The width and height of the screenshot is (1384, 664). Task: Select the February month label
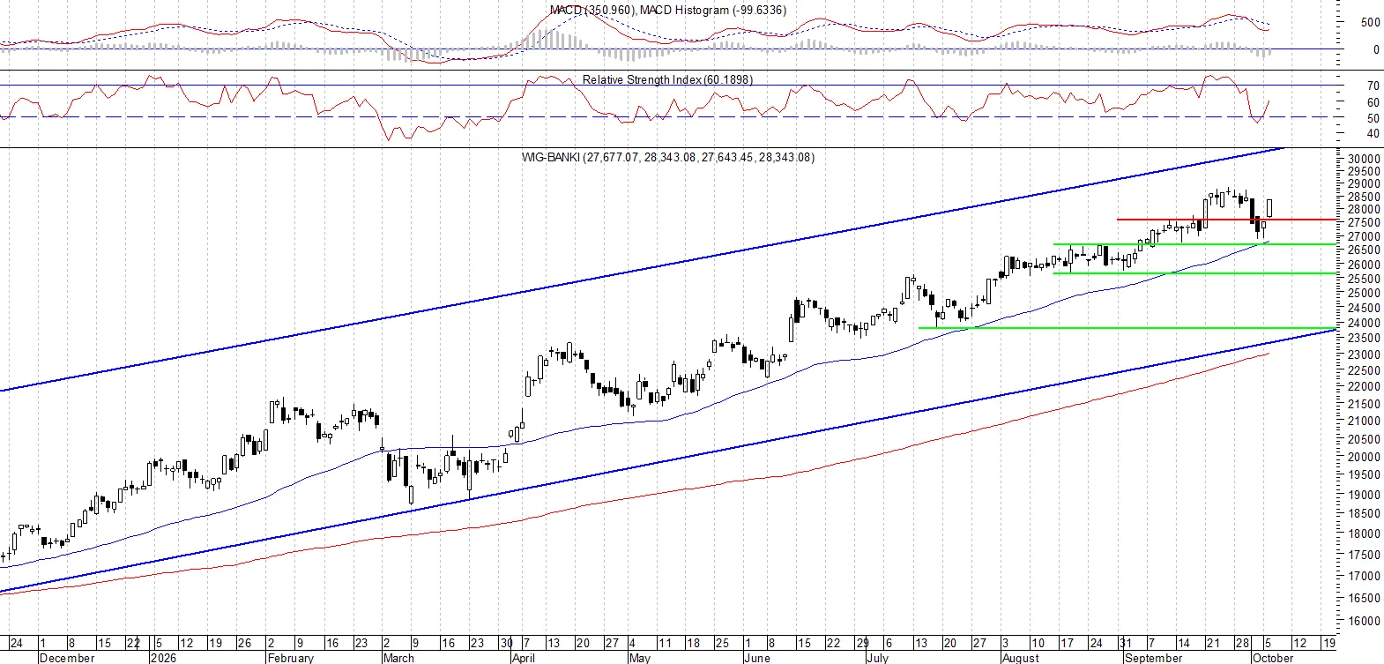click(291, 658)
